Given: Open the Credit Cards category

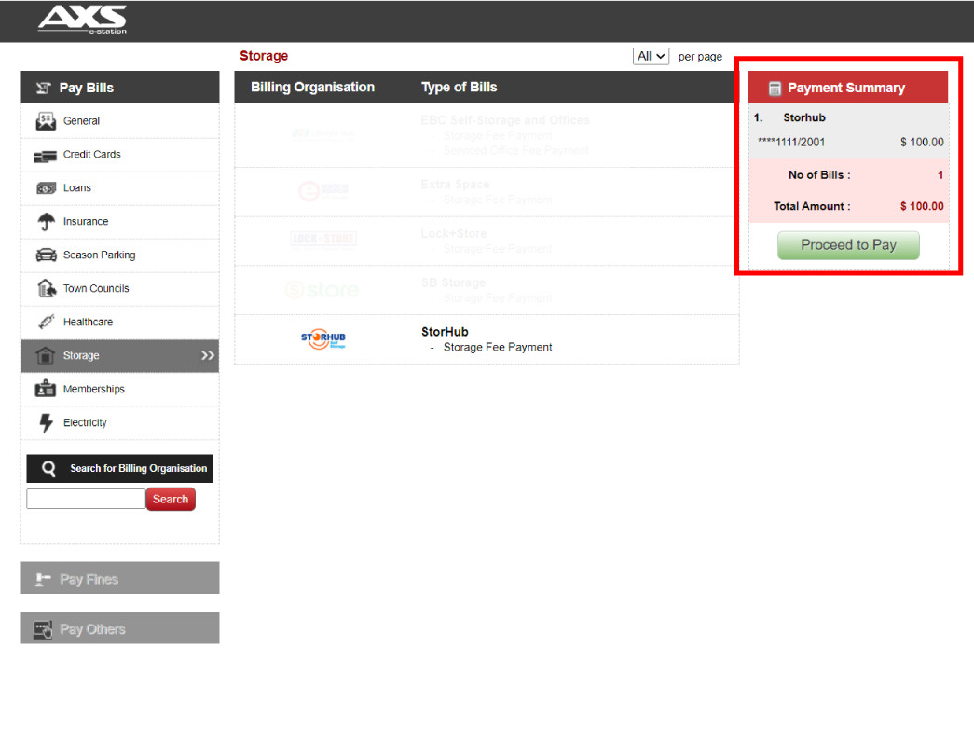Looking at the screenshot, I should (x=120, y=155).
